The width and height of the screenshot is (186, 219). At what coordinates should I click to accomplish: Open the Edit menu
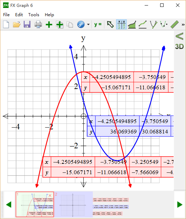pos(19,15)
